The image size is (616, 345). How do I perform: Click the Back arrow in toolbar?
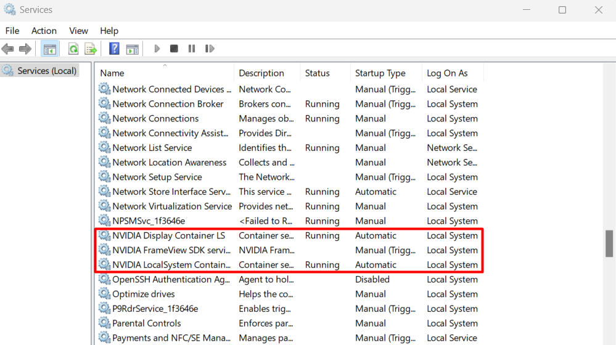pyautogui.click(x=8, y=49)
